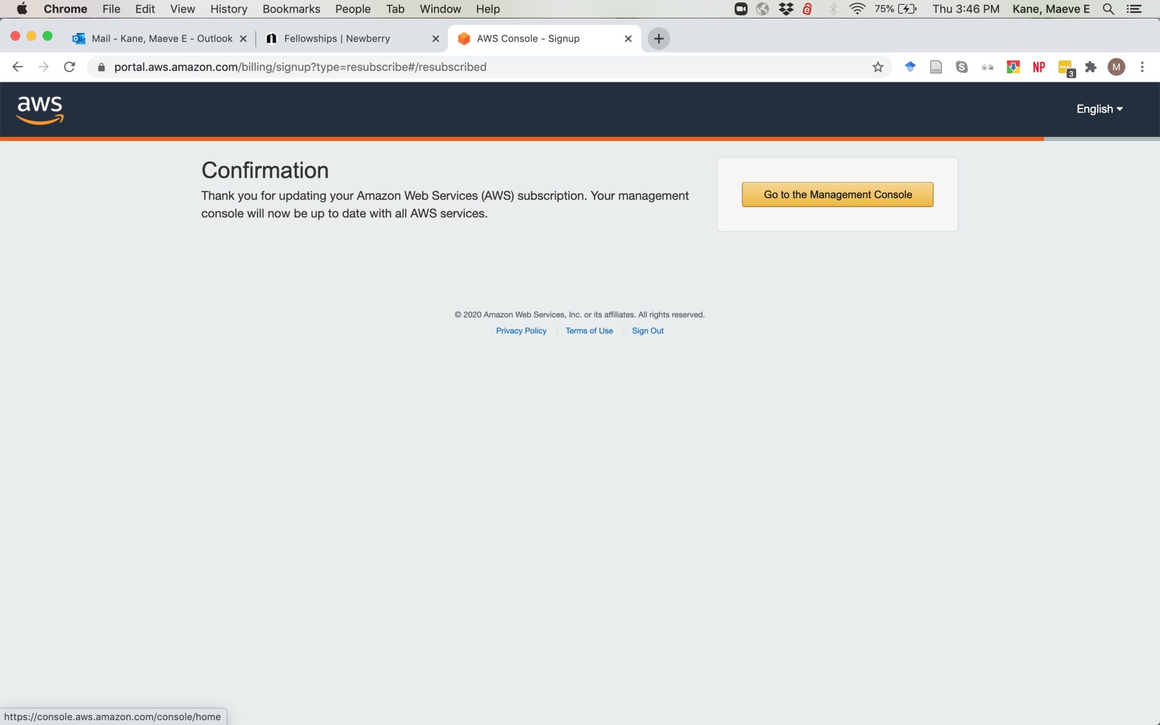The image size is (1160, 725).
Task: Open the Privacy Policy link
Action: coord(521,331)
